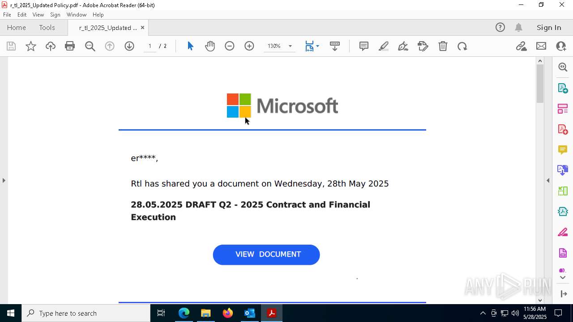Image resolution: width=573 pixels, height=322 pixels.
Task: Star this file as favorite
Action: [31, 46]
